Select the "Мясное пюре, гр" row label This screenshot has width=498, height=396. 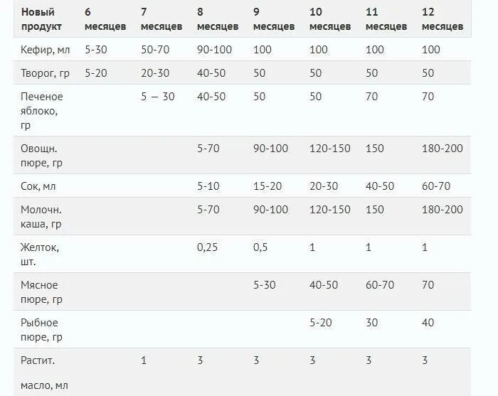tap(41, 292)
